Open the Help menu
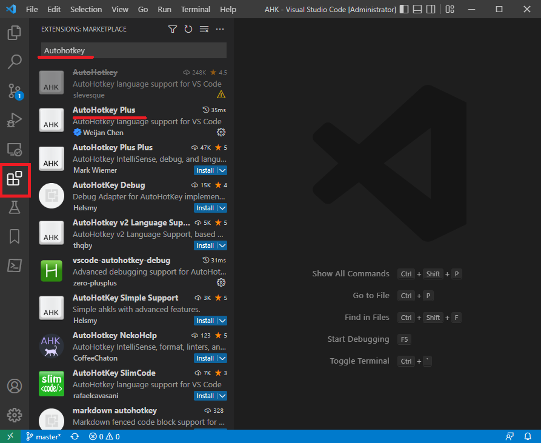The image size is (541, 443). tap(228, 9)
